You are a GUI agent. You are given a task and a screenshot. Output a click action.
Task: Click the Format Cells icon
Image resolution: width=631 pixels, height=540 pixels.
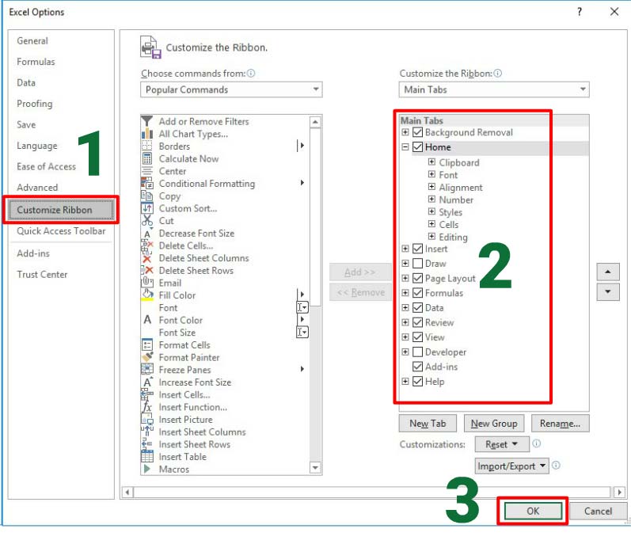click(147, 345)
